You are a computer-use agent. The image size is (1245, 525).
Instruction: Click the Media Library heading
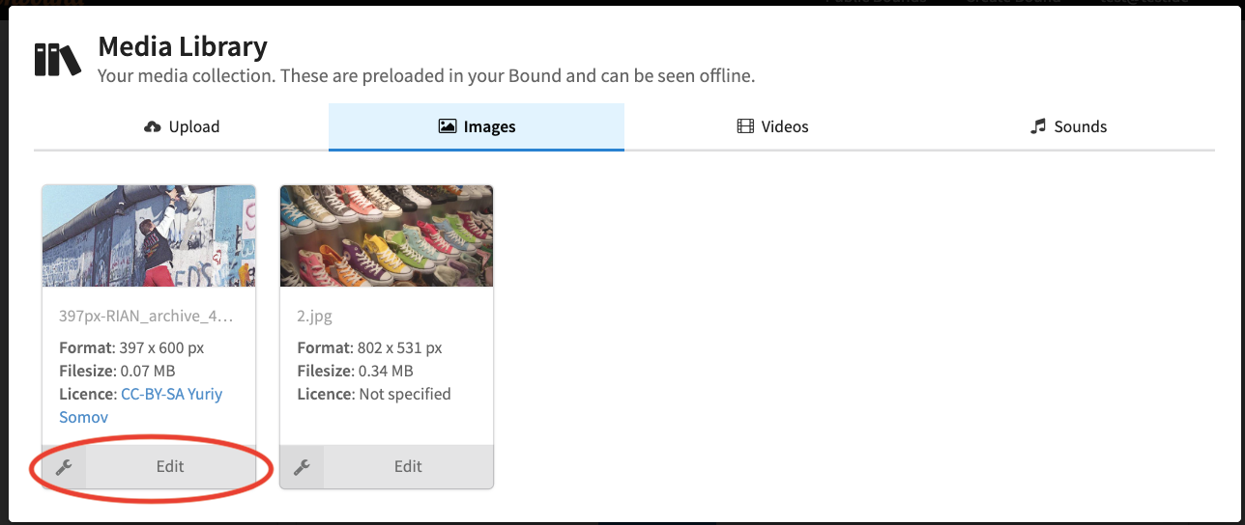tap(183, 45)
